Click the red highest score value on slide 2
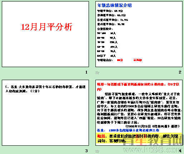The image size is (184, 154). [x=120, y=60]
